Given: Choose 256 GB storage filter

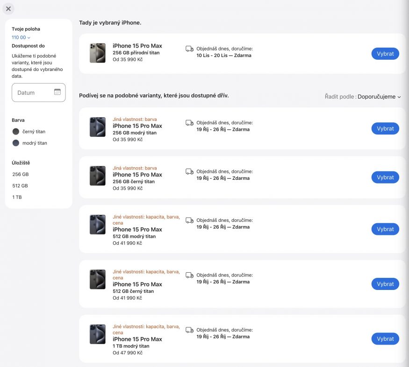Looking at the screenshot, I should [x=21, y=174].
